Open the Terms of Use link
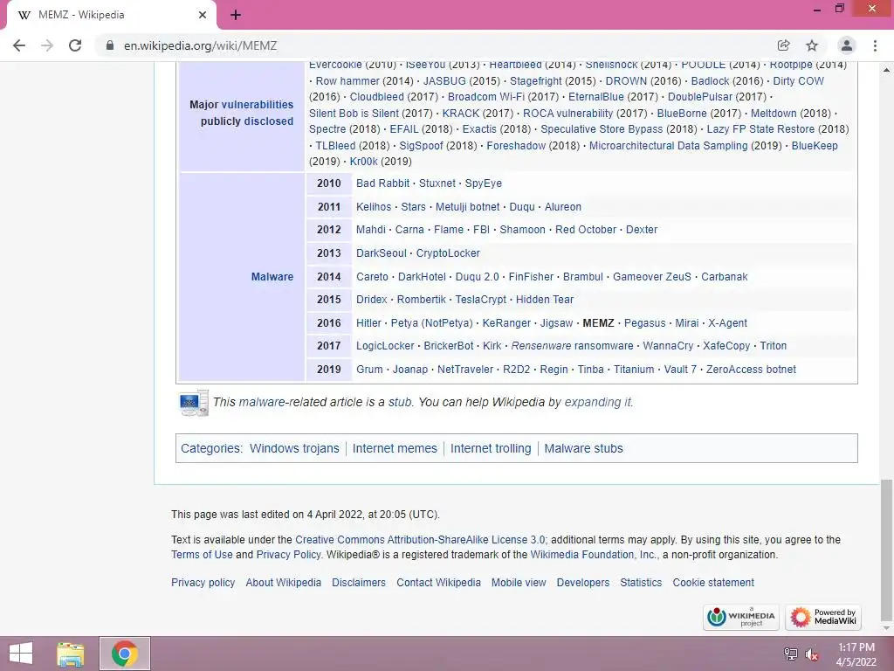The height and width of the screenshot is (671, 894). 202,555
